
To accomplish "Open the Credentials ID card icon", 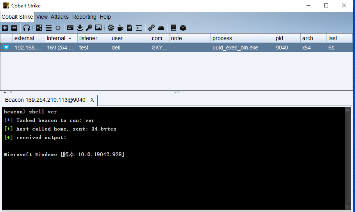I will click(x=70, y=28).
